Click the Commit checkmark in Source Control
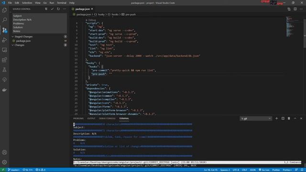This screenshot has width=306, height=172. [52, 9]
